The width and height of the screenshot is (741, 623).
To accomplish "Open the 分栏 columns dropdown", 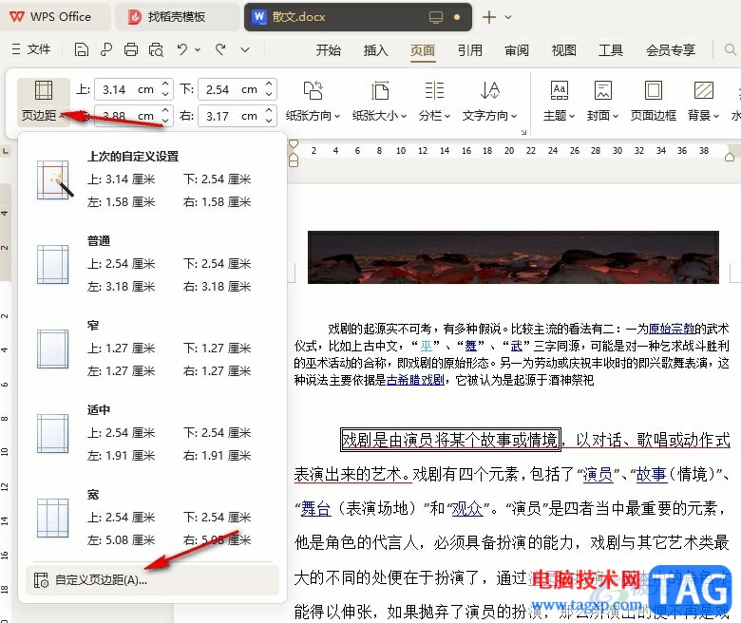I will (434, 102).
